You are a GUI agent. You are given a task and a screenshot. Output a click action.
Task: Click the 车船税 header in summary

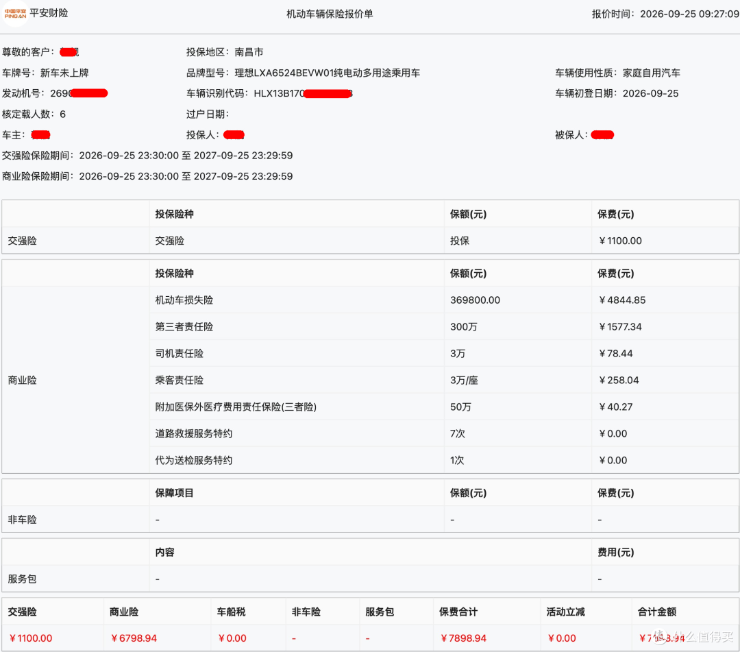click(x=232, y=612)
